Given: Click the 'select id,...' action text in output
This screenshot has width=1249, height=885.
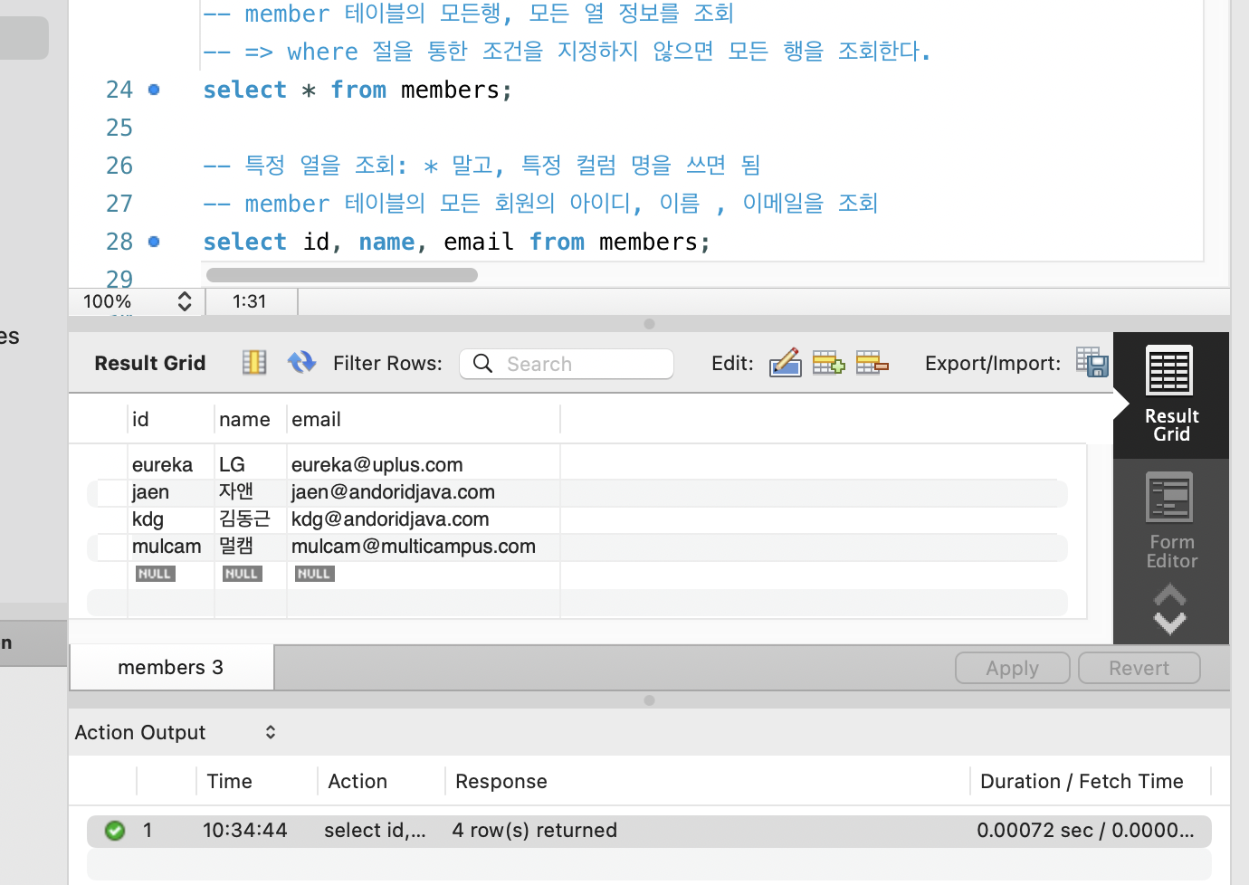Looking at the screenshot, I should coord(375,830).
